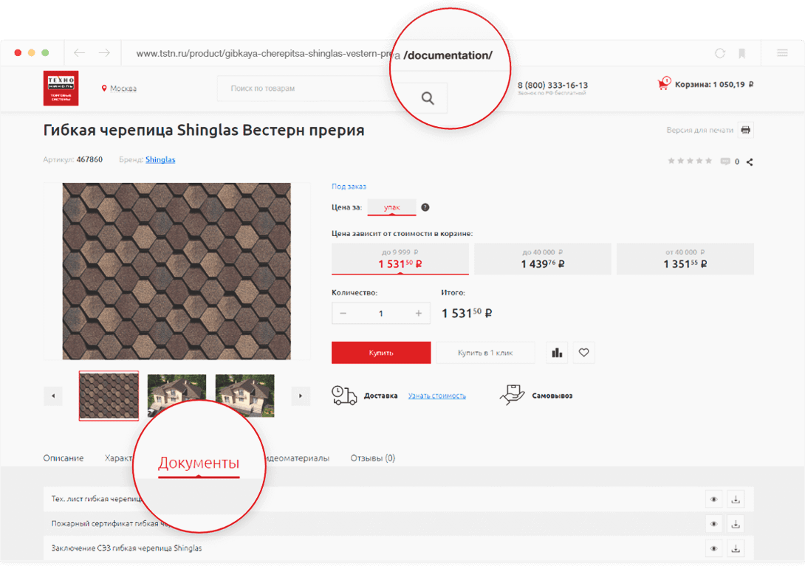
Task: Add to favorites with the heart icon
Action: [583, 353]
